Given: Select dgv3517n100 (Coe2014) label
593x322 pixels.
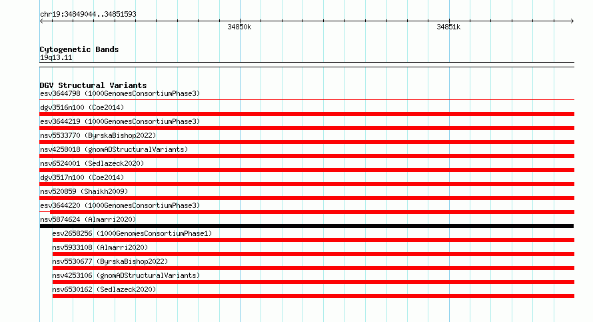Looking at the screenshot, I should click(x=82, y=177).
